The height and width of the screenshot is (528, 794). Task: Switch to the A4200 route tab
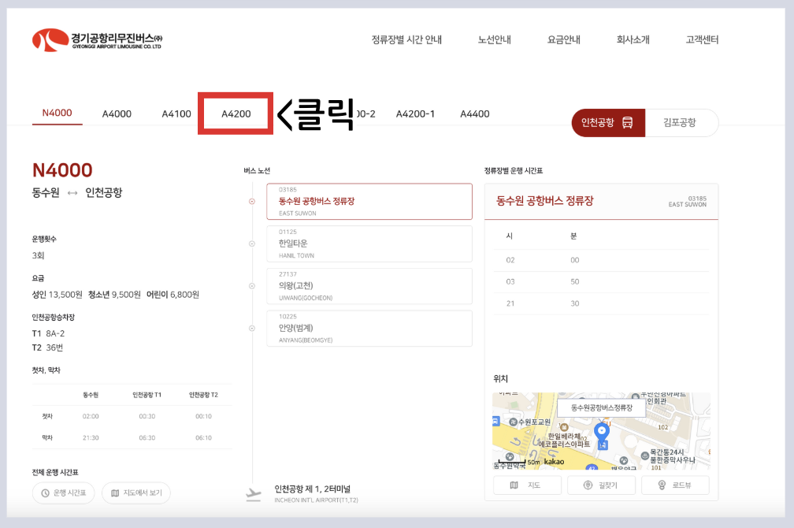tap(235, 113)
